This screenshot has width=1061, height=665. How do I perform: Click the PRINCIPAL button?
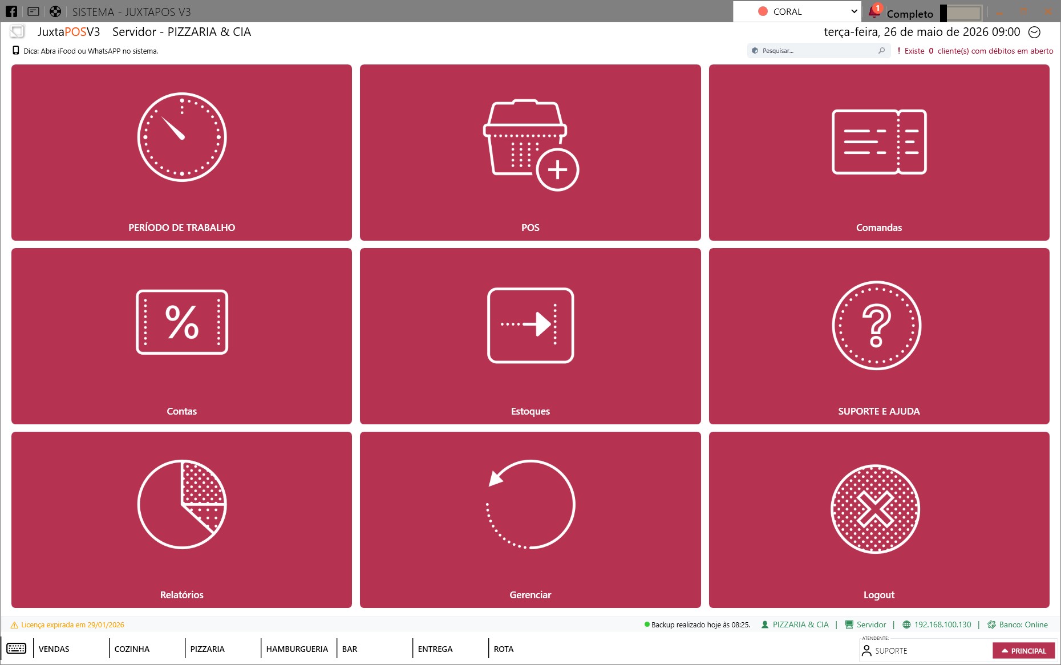point(1024,651)
